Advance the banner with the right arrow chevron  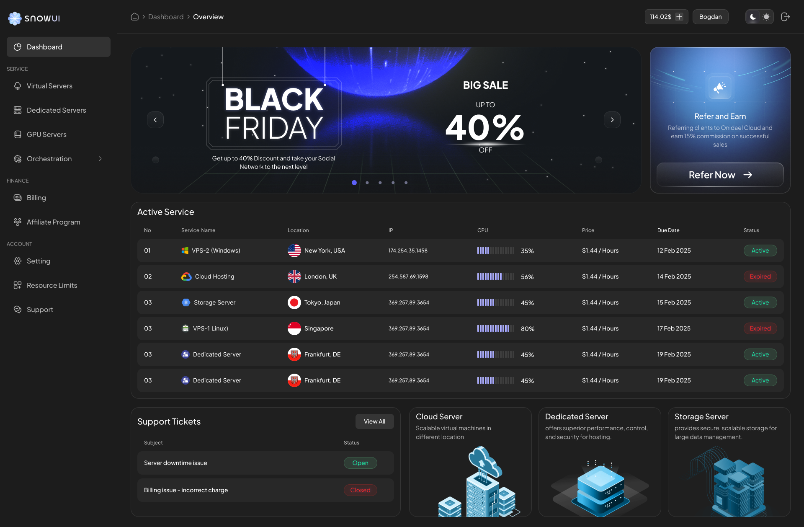tap(612, 120)
